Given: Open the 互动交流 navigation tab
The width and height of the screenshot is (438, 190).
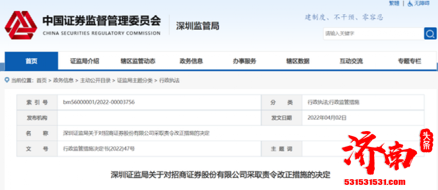Looking at the screenshot, I should [351, 61].
